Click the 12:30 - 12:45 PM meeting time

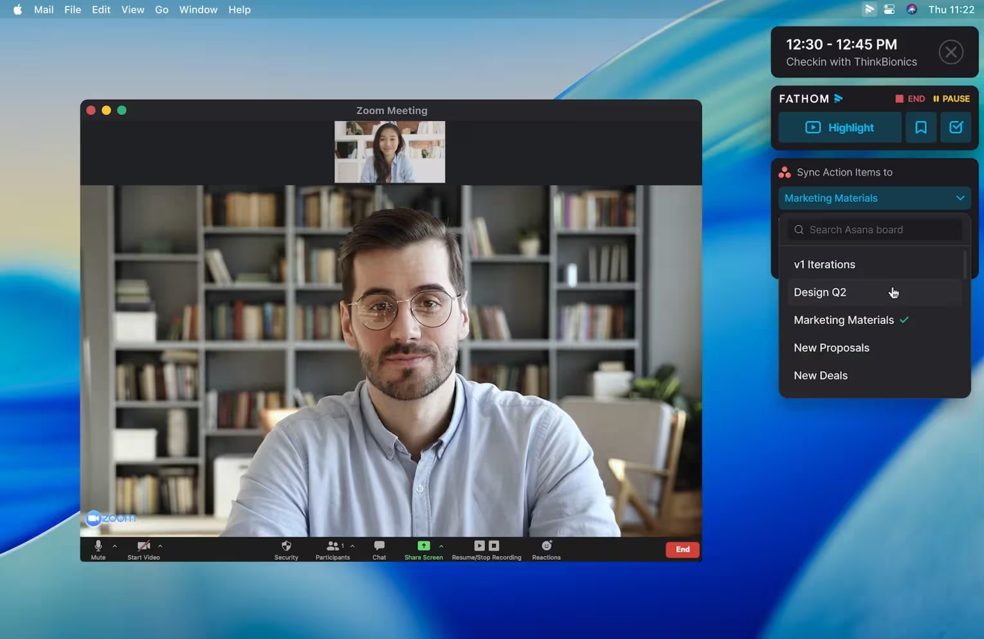pyautogui.click(x=841, y=44)
